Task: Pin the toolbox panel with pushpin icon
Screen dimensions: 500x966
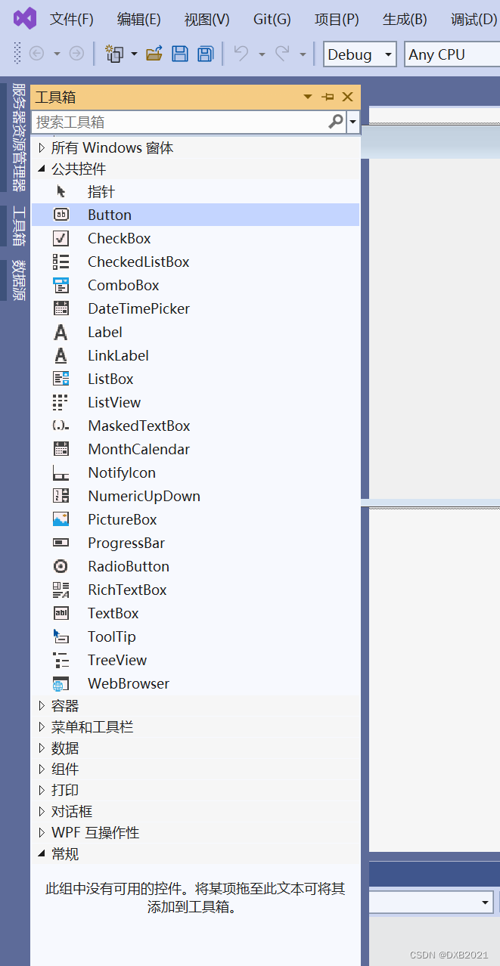Action: [328, 97]
